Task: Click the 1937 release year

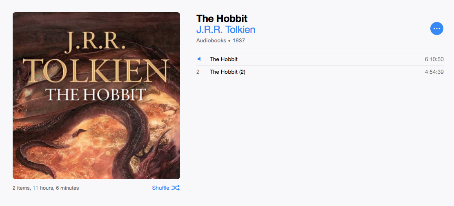Action: point(238,40)
